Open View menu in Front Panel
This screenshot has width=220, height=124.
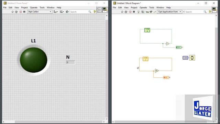point(17,8)
